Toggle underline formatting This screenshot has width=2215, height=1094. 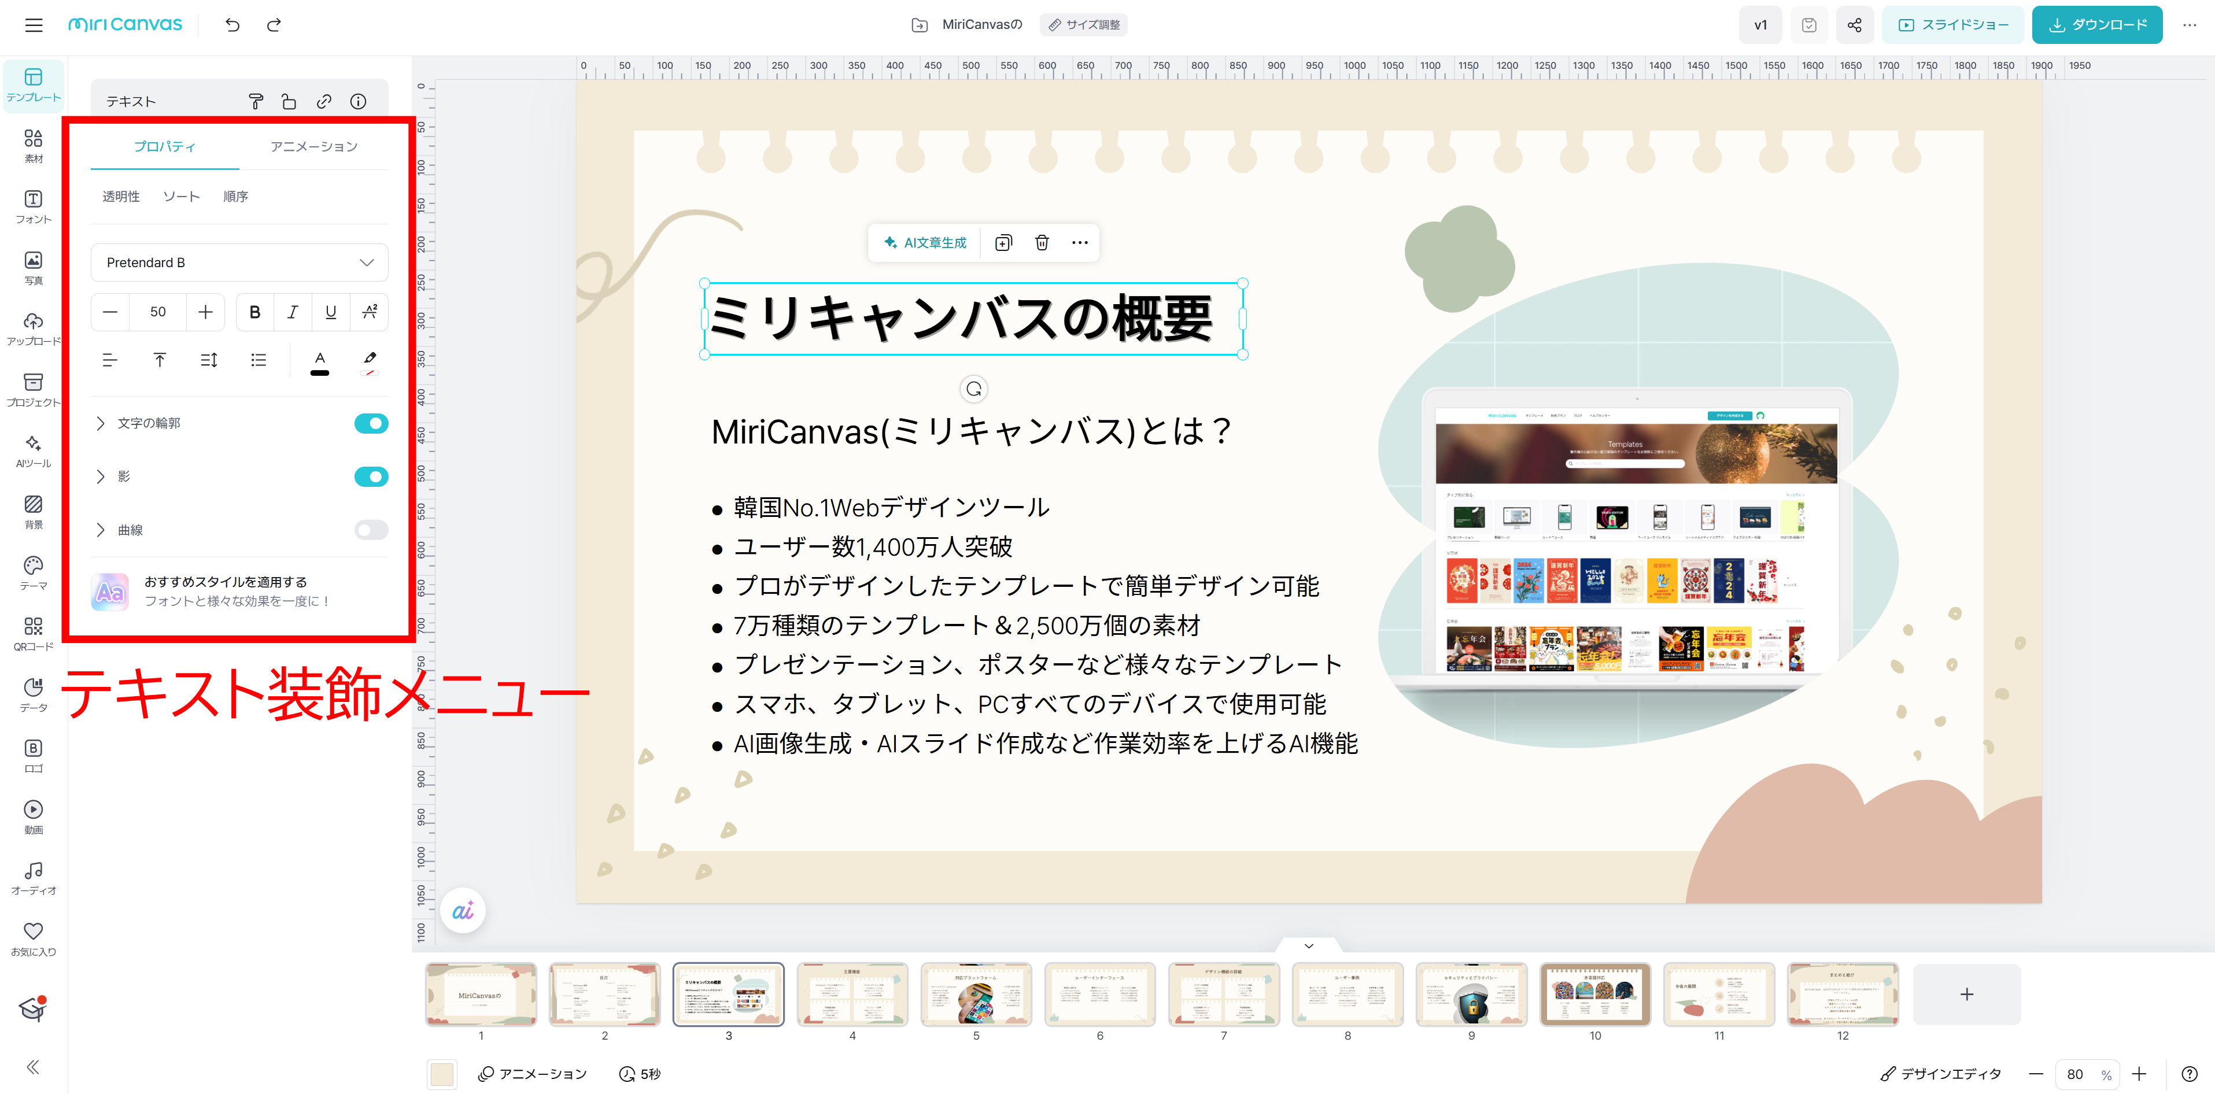point(331,312)
